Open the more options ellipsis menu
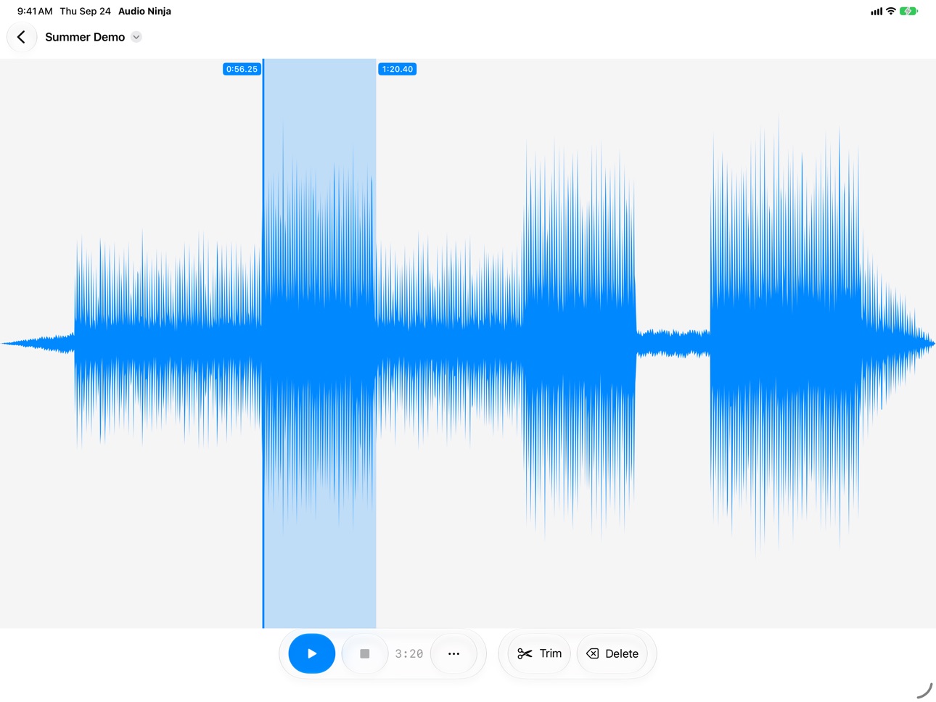The width and height of the screenshot is (936, 702). (453, 653)
